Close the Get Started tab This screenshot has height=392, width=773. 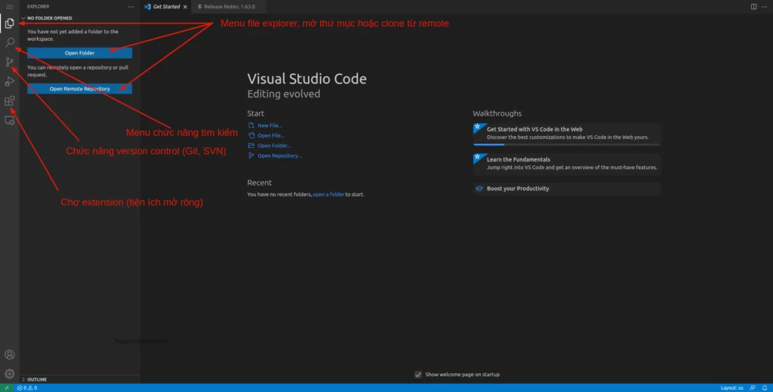[x=186, y=7]
